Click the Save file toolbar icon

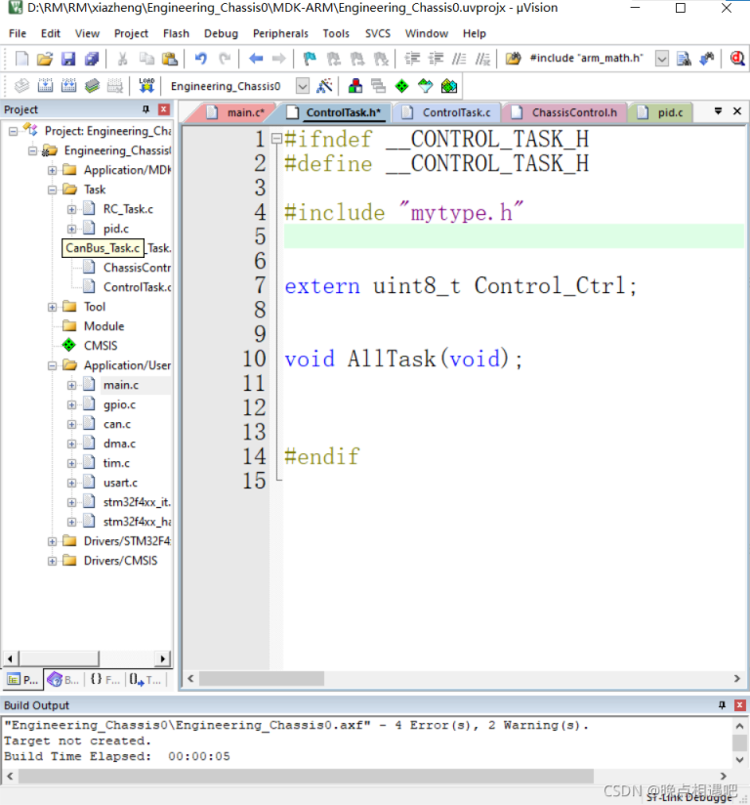68,59
